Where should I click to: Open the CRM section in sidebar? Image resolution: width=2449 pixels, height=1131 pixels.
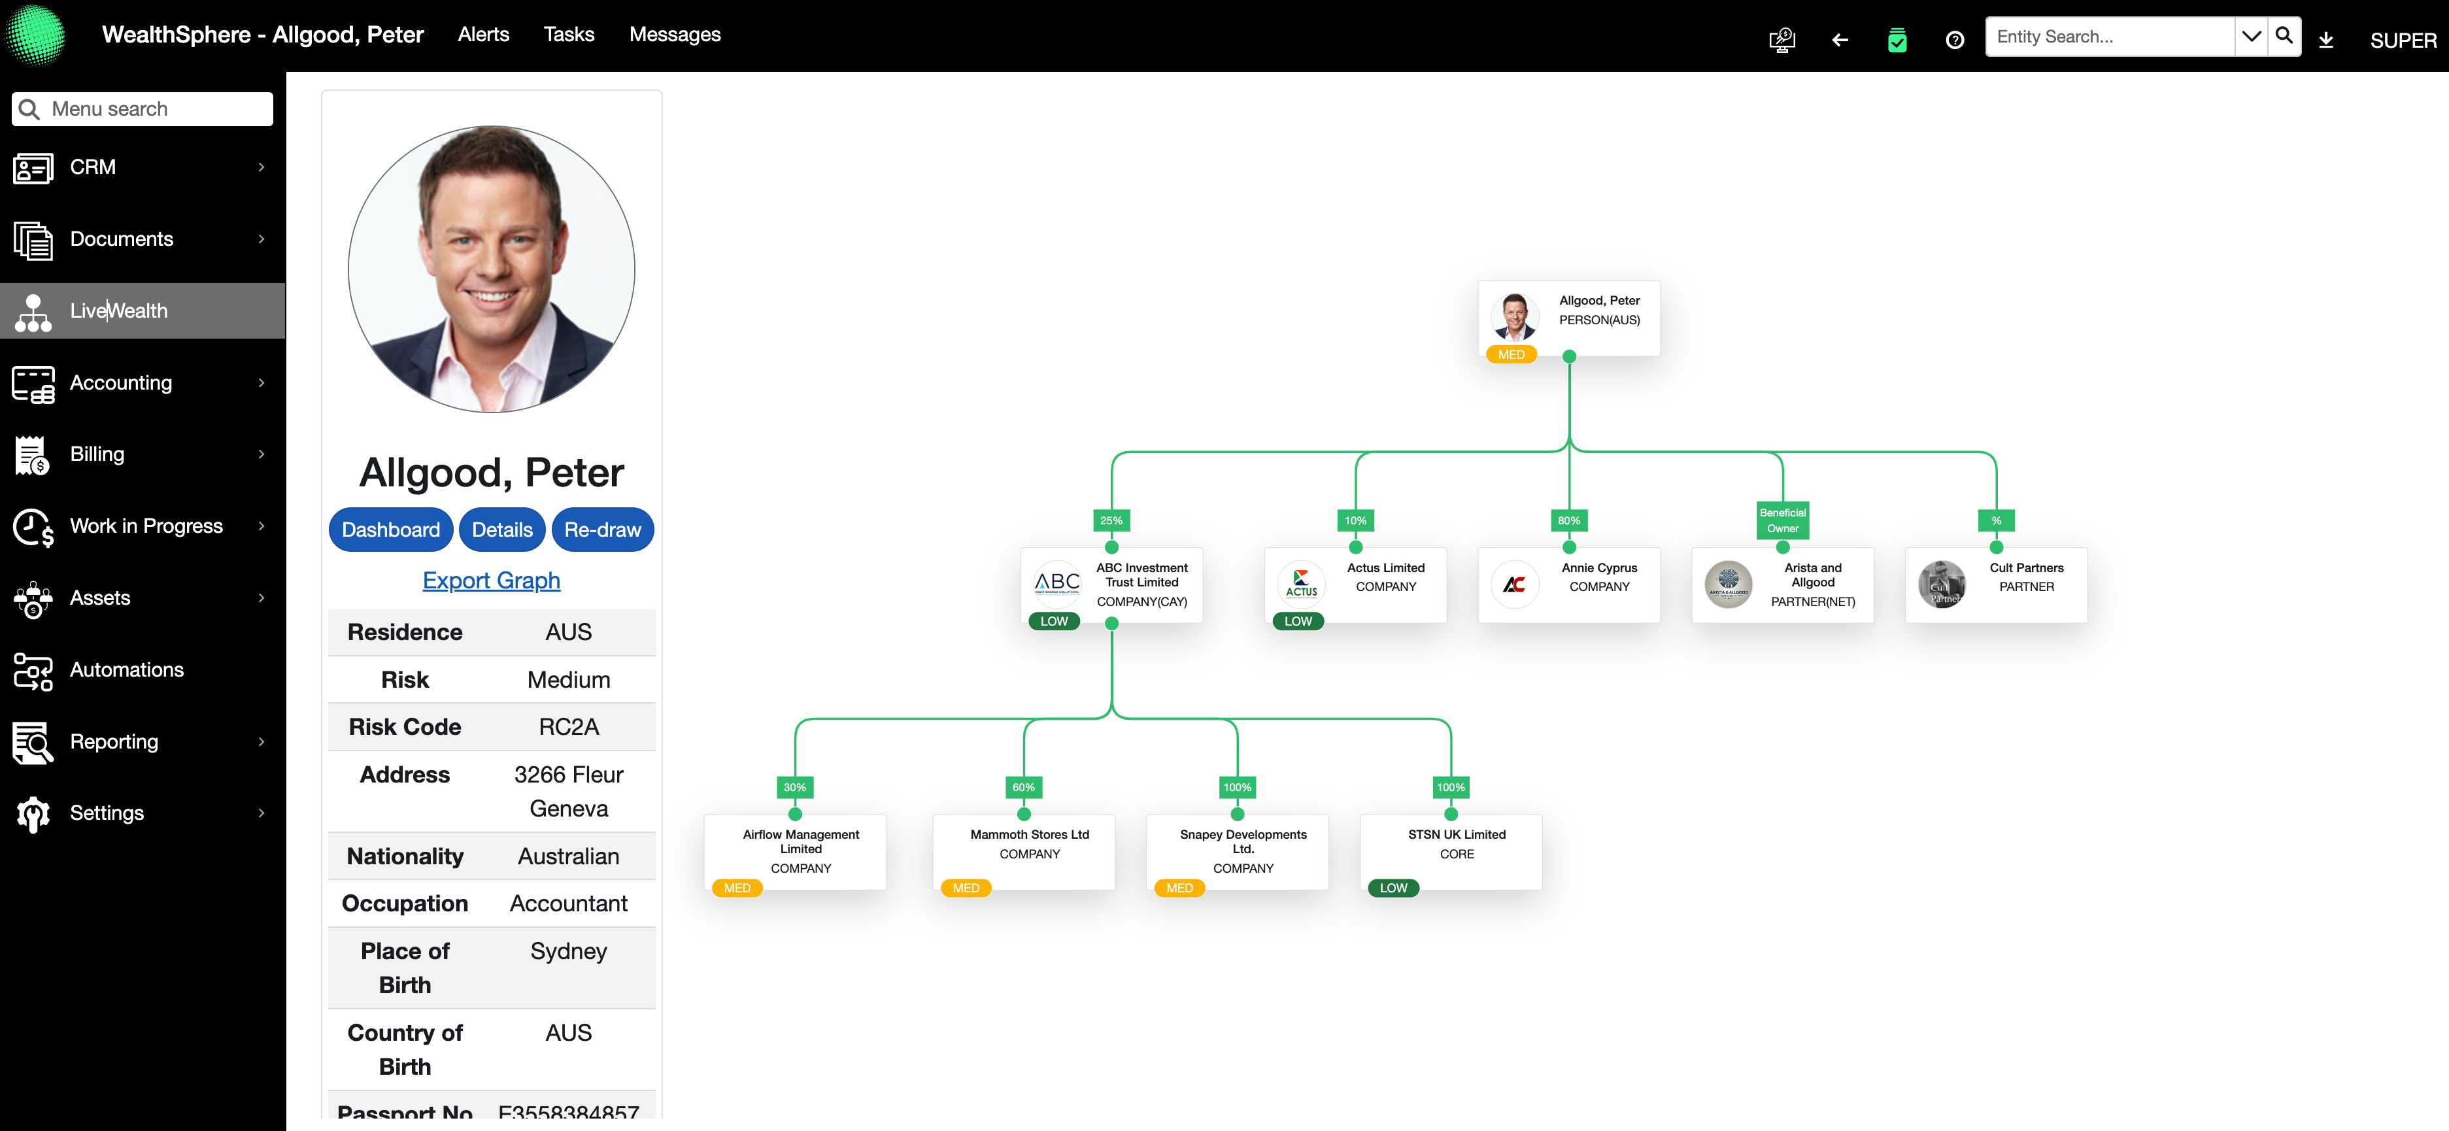point(32,167)
